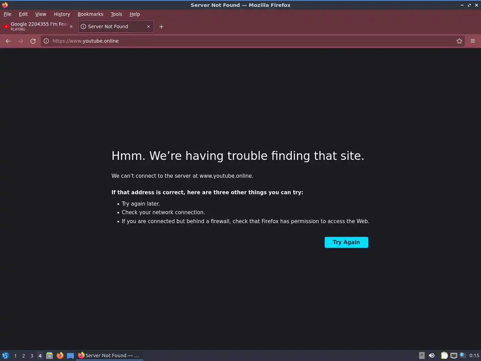The width and height of the screenshot is (481, 361).
Task: Show site information icon in address bar
Action: pos(46,41)
